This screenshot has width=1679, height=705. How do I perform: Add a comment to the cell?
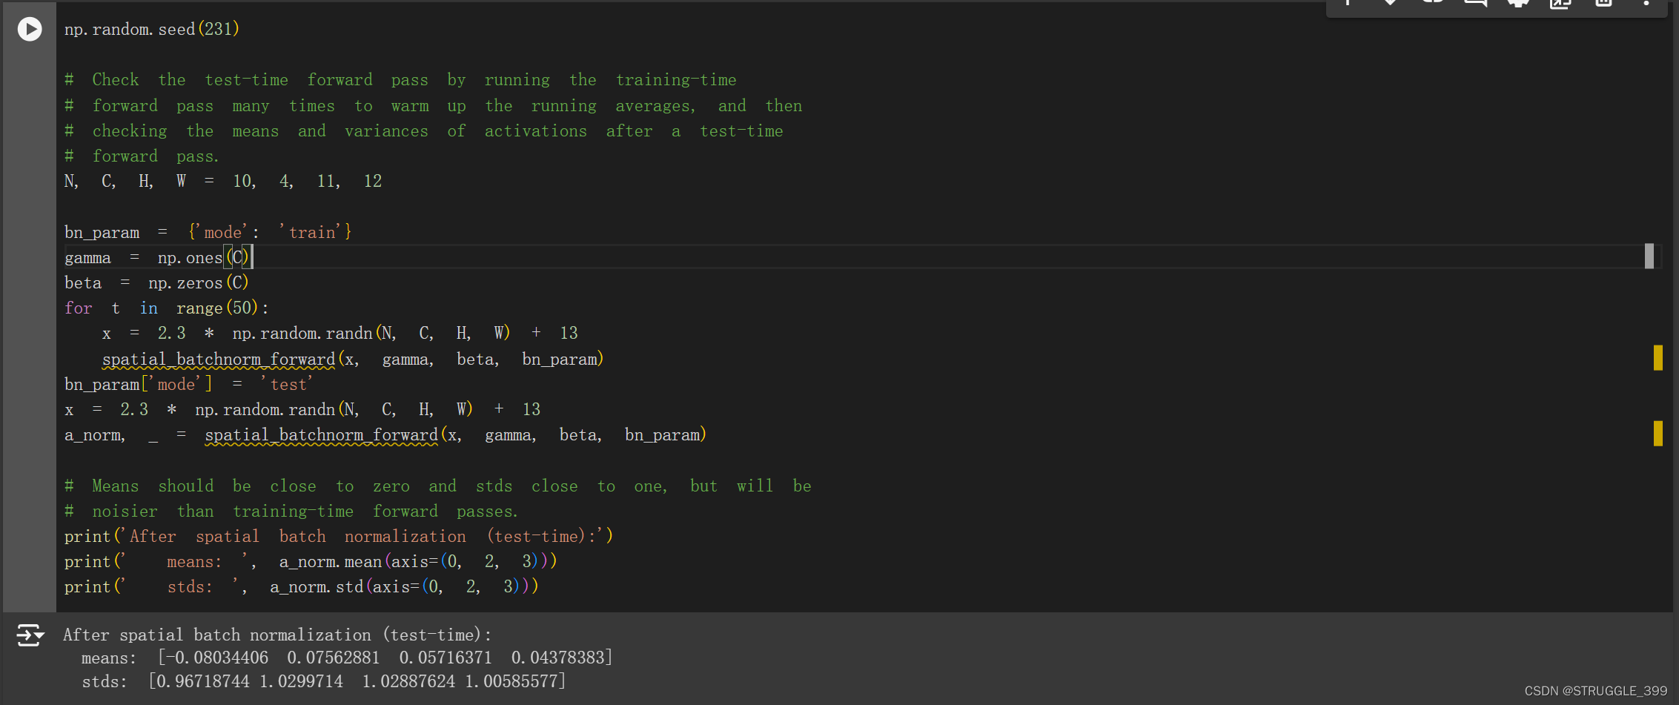1475,3
